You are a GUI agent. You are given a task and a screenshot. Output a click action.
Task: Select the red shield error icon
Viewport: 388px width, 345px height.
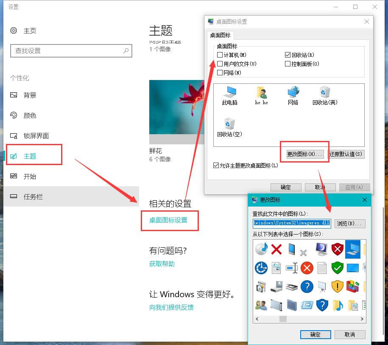click(337, 249)
